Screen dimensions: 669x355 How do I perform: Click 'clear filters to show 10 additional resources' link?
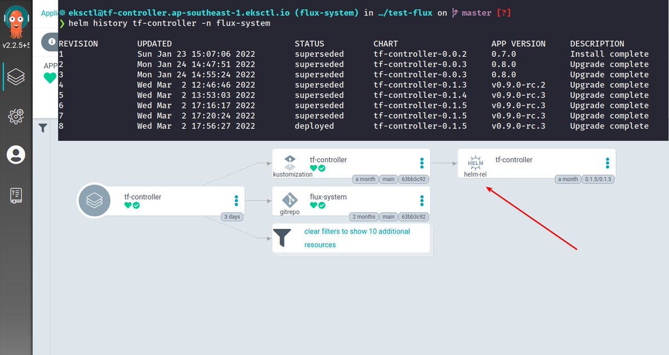(x=357, y=238)
